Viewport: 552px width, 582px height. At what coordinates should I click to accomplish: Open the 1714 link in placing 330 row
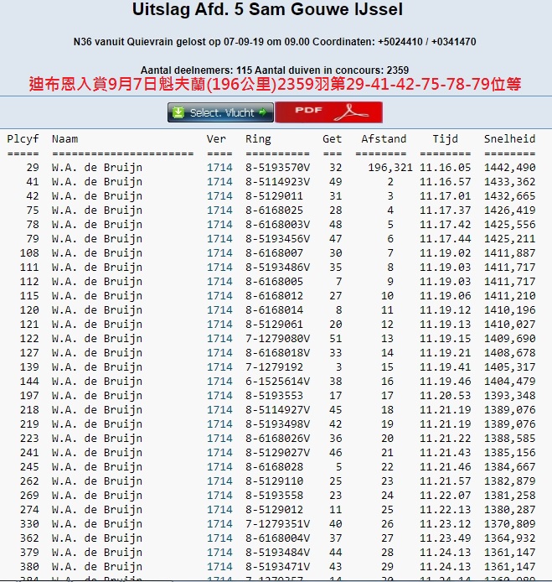pos(219,524)
